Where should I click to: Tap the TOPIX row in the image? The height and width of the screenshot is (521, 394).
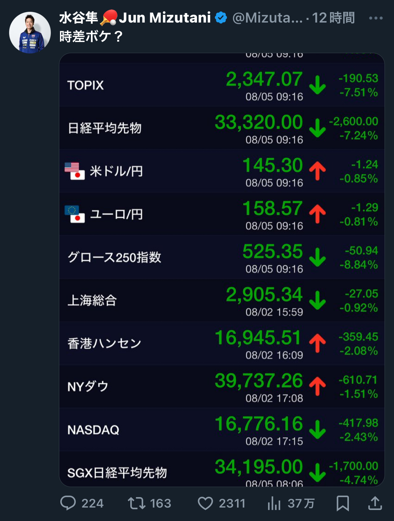pos(222,85)
